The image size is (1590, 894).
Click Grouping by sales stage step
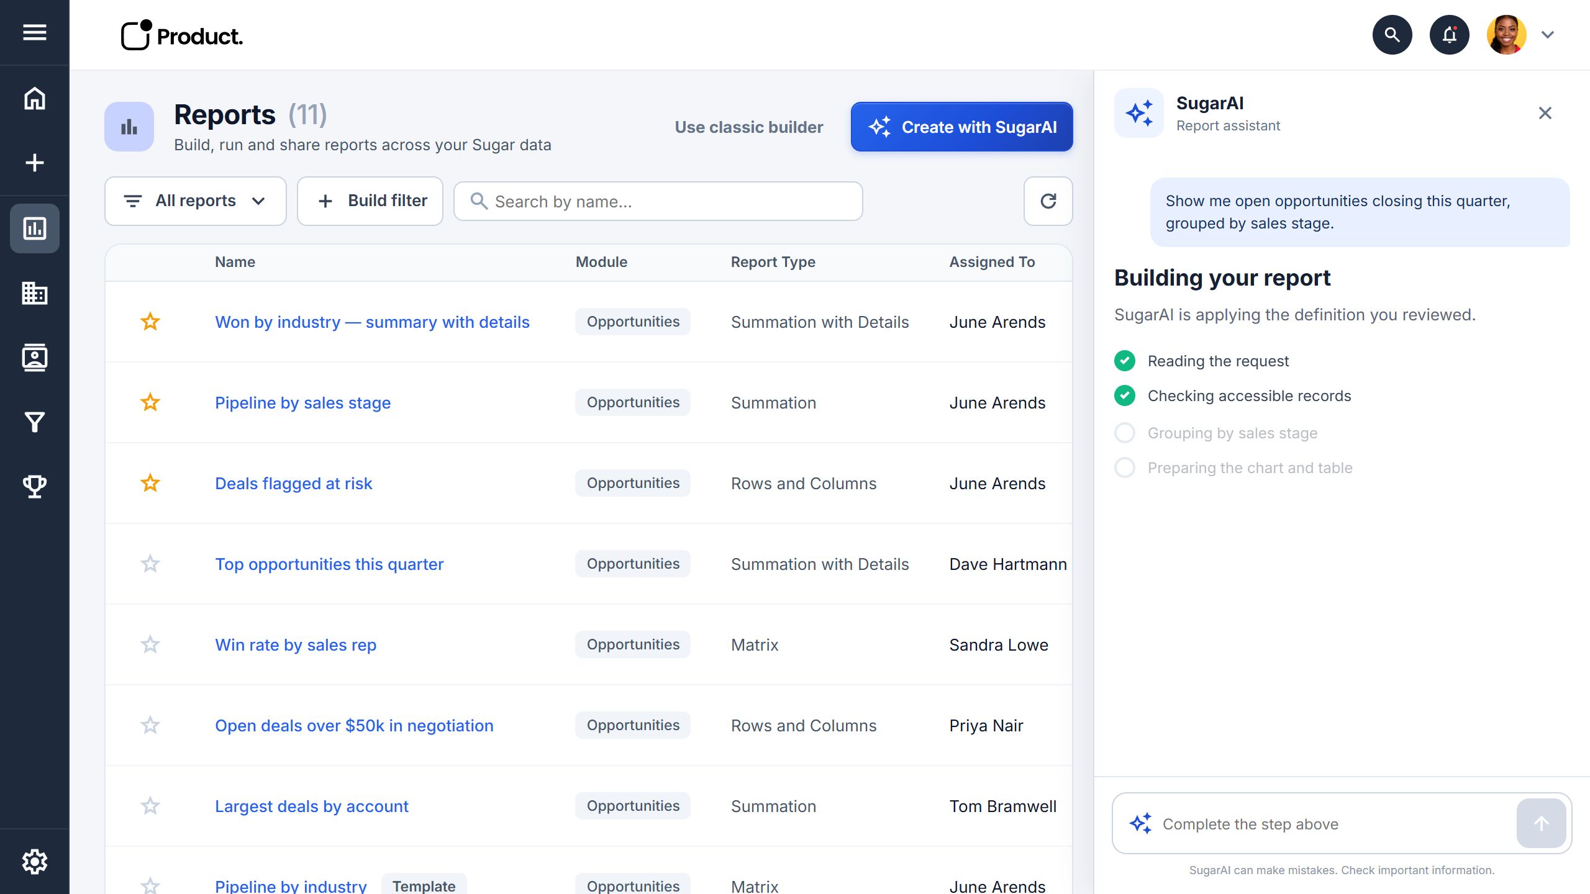[1215, 433]
